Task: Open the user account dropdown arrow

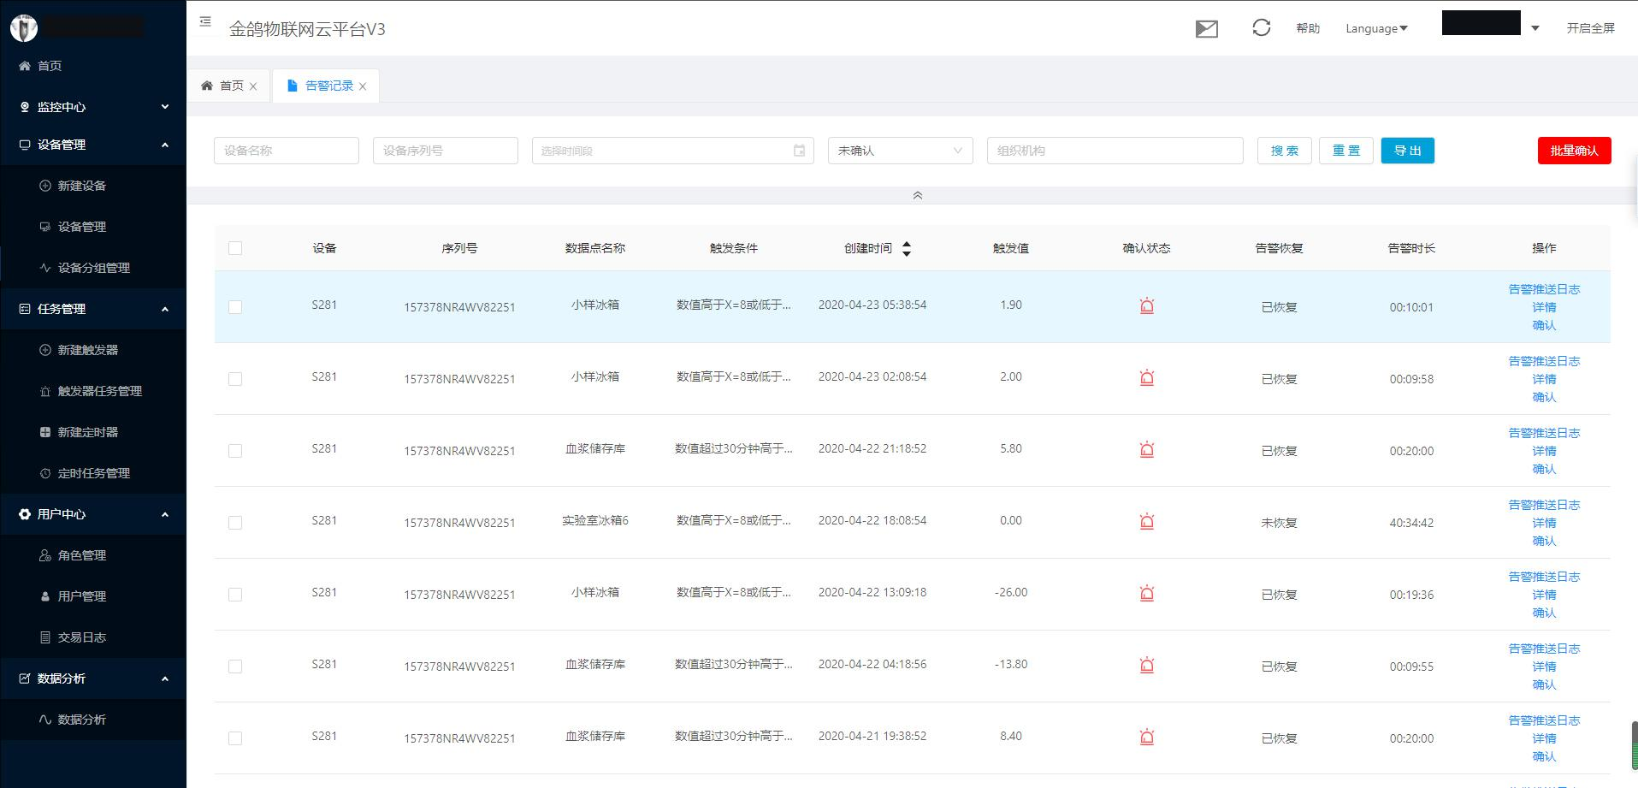Action: (1535, 28)
